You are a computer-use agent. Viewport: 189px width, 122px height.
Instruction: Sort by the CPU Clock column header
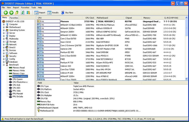click(x=89, y=18)
